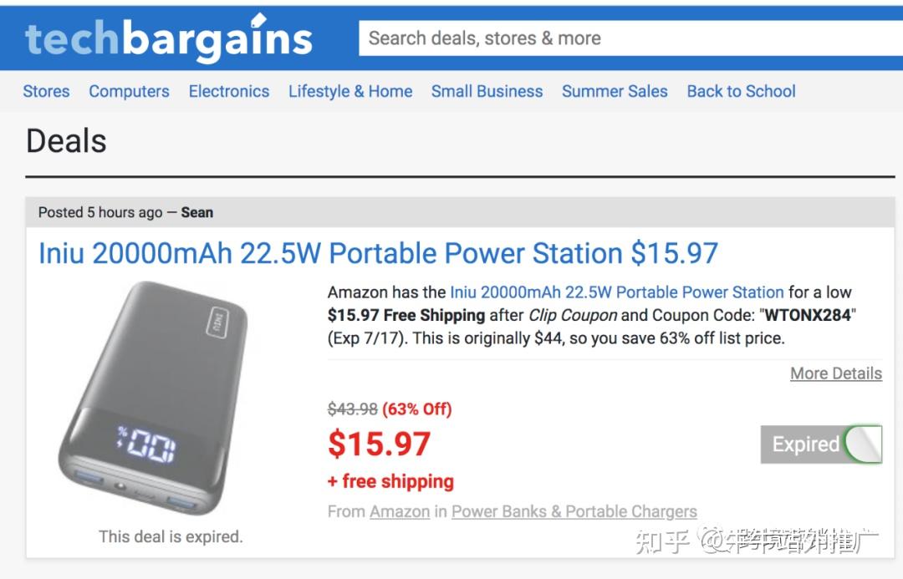Select Lifestyle & Home in navigation

coord(350,92)
